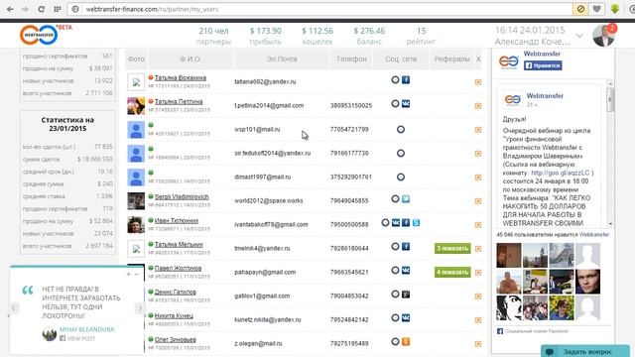Screen dimensions: 635x357
Task: Go forward with the browser forward arrow
Action: 25,9
